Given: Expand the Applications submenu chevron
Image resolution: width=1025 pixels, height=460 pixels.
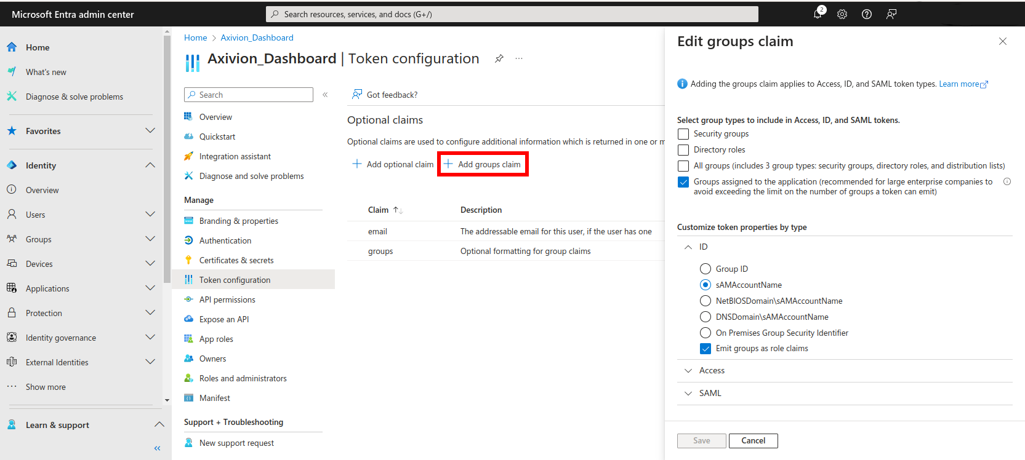Looking at the screenshot, I should click(x=150, y=288).
